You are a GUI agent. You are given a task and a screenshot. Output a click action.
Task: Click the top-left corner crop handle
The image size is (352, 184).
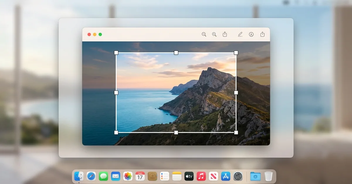coord(116,53)
